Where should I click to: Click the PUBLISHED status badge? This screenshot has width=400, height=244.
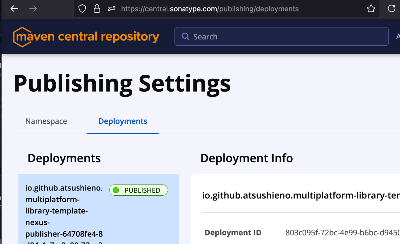pyautogui.click(x=139, y=190)
